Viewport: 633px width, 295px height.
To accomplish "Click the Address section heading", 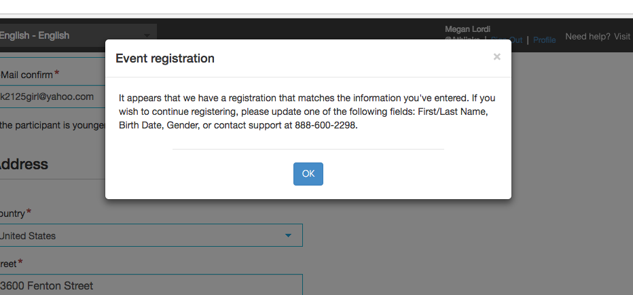I will coord(24,164).
